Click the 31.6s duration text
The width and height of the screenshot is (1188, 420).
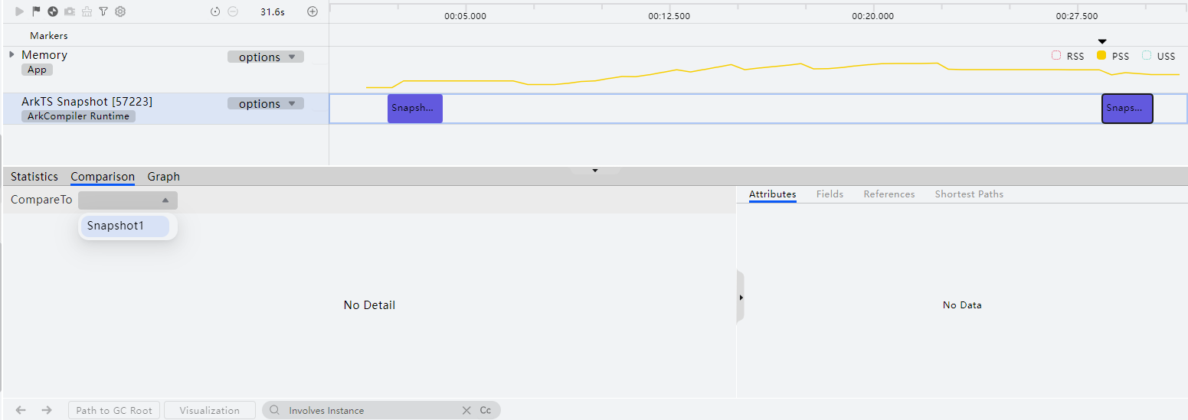pos(272,12)
